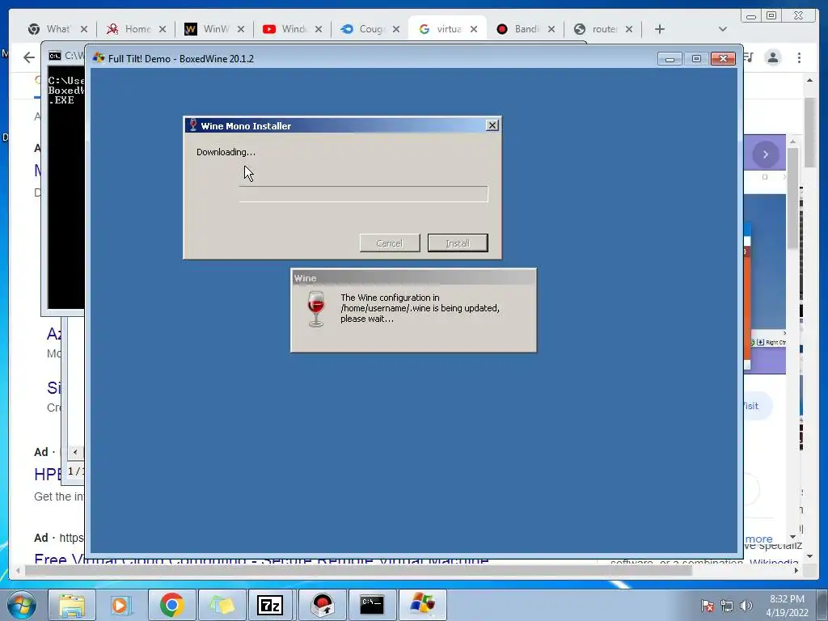Close the 'virtua' Google tab
828x621 pixels.
pos(474,29)
